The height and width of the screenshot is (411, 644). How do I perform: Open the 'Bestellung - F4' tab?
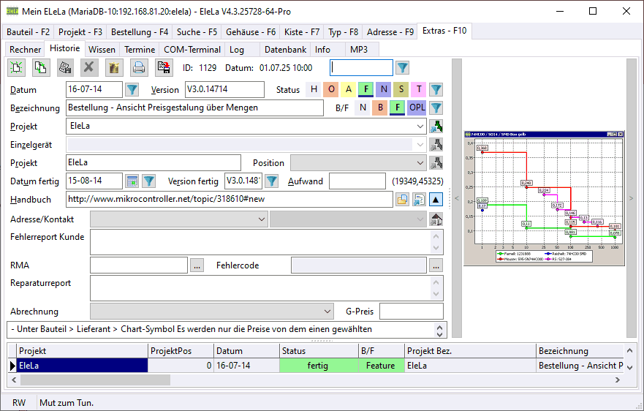tap(140, 32)
